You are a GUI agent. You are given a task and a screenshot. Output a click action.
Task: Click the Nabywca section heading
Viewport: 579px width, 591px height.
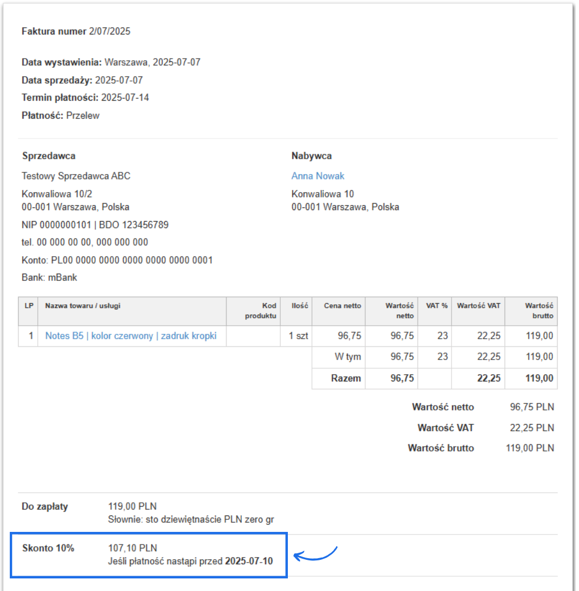[311, 156]
